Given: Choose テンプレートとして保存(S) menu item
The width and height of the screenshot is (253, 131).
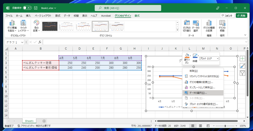Looking at the screenshot, I should tap(203, 87).
